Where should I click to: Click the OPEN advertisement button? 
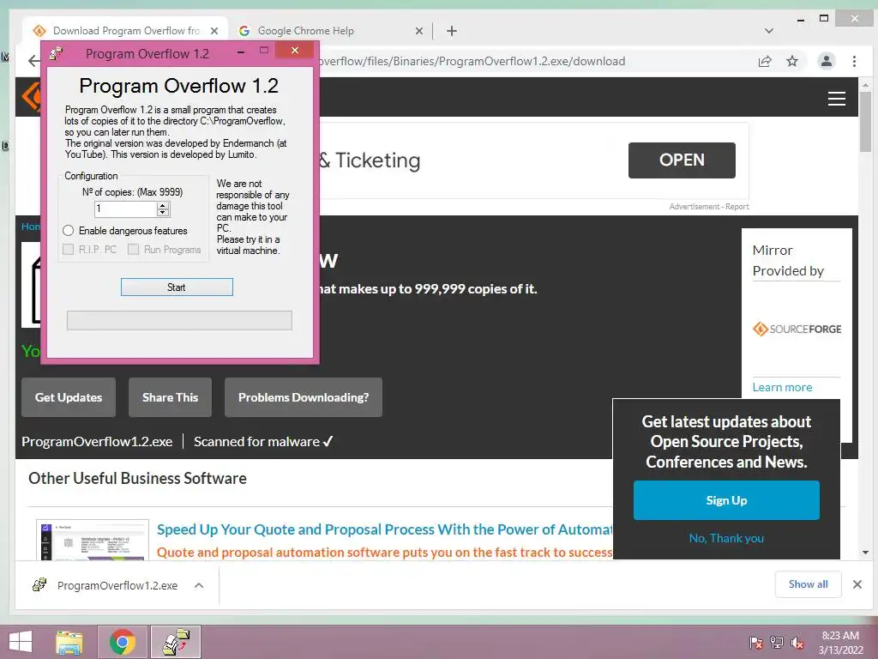click(682, 160)
